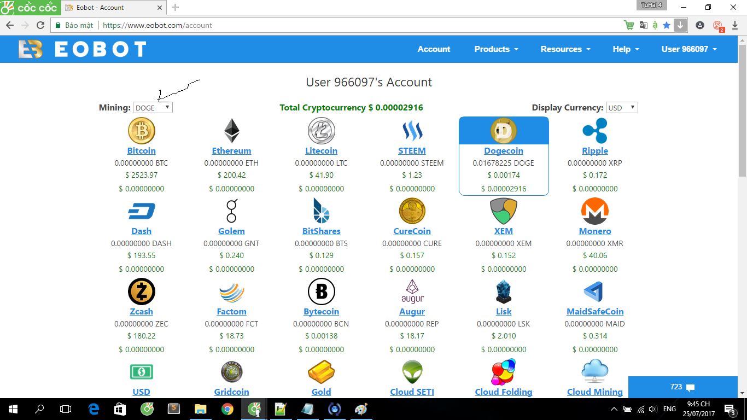Select the Dogecoin icon
Image resolution: width=747 pixels, height=420 pixels.
click(x=503, y=131)
